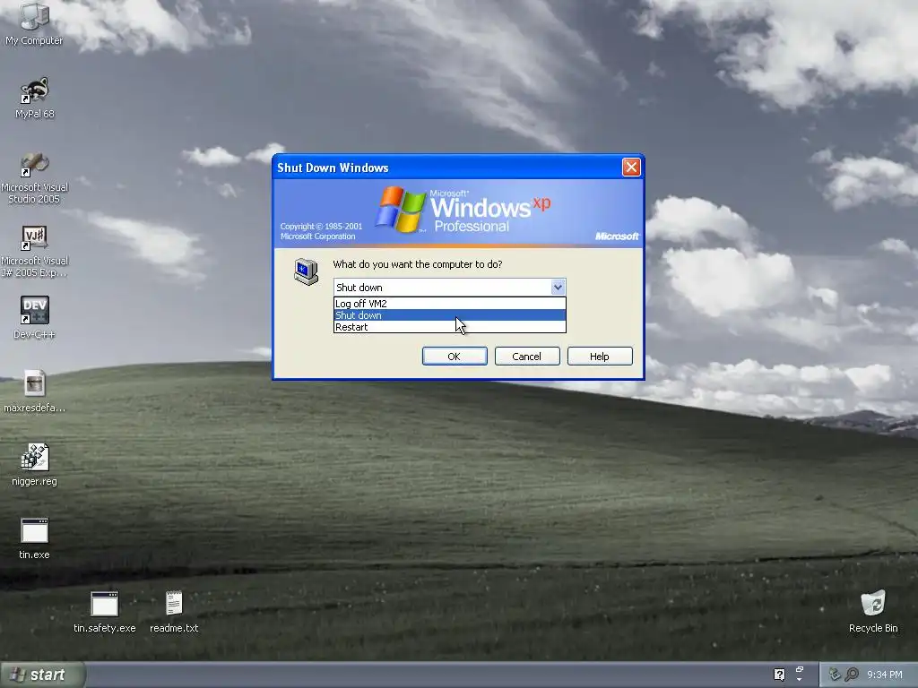Screen dimensions: 918x688
Task: Select the tin.exe file icon
Action: pyautogui.click(x=34, y=538)
